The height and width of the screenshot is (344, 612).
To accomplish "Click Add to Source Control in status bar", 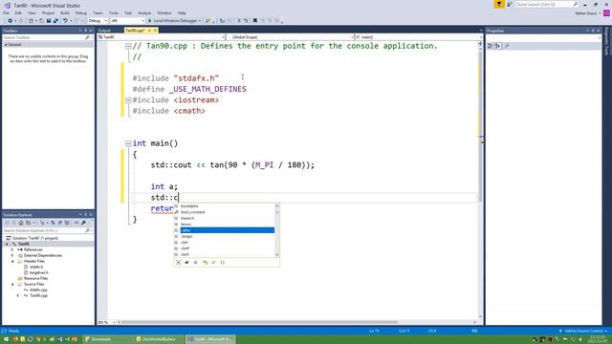I will [582, 332].
